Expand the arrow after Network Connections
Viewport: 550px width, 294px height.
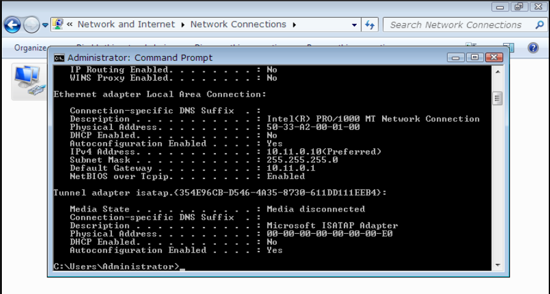click(x=295, y=25)
